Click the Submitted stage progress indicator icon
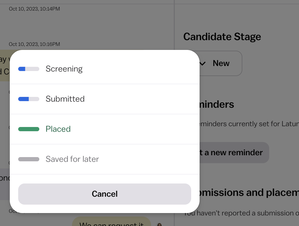The width and height of the screenshot is (299, 226). (29, 99)
